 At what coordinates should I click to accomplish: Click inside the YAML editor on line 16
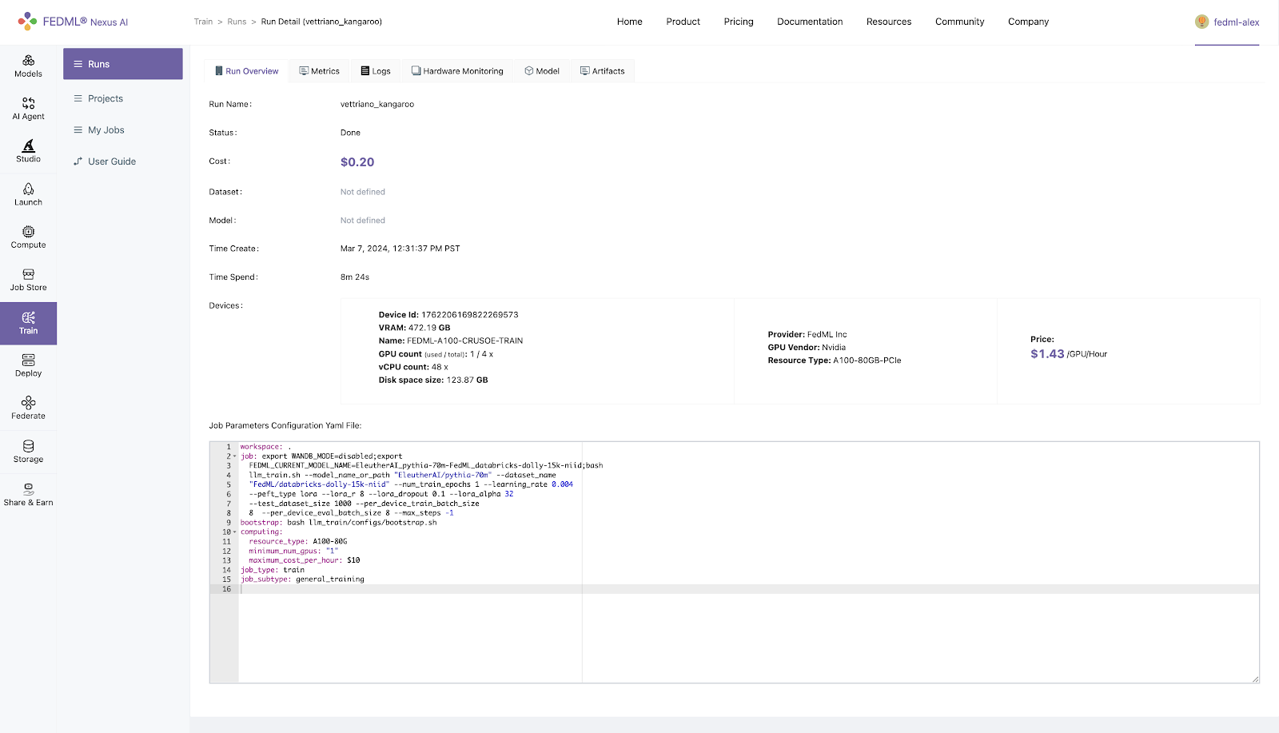pyautogui.click(x=748, y=589)
